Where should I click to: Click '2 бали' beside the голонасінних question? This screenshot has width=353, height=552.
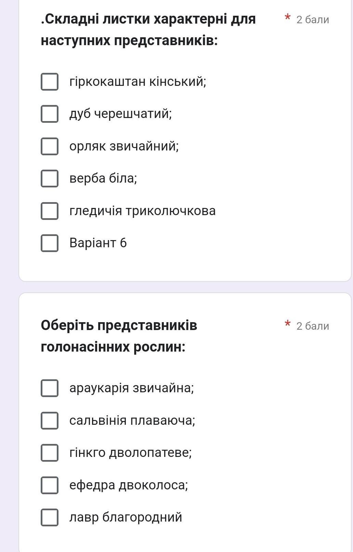point(313,326)
